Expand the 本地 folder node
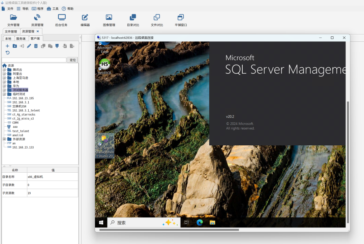This screenshot has width=364, height=244. tap(4, 82)
